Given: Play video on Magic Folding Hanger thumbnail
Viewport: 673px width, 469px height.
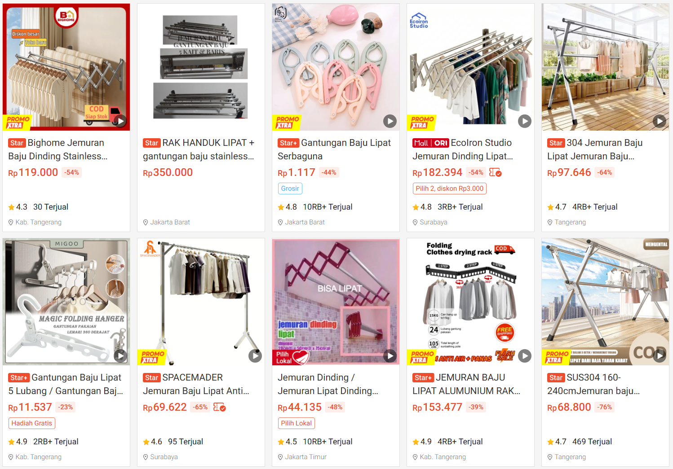Looking at the screenshot, I should [x=120, y=356].
